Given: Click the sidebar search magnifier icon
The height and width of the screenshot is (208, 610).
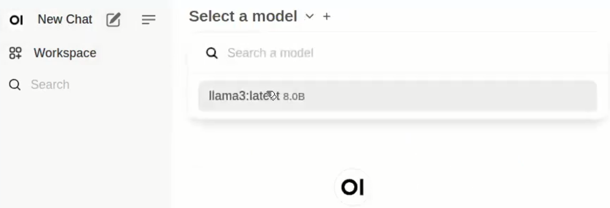Looking at the screenshot, I should [15, 84].
